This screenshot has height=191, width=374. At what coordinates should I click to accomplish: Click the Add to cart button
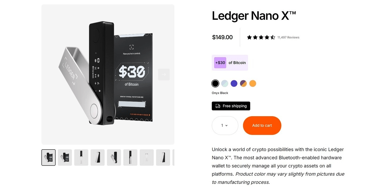(262, 125)
